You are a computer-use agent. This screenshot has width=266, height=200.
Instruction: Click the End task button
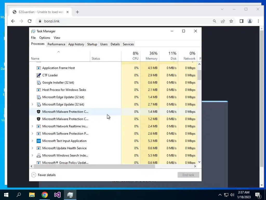point(188,175)
